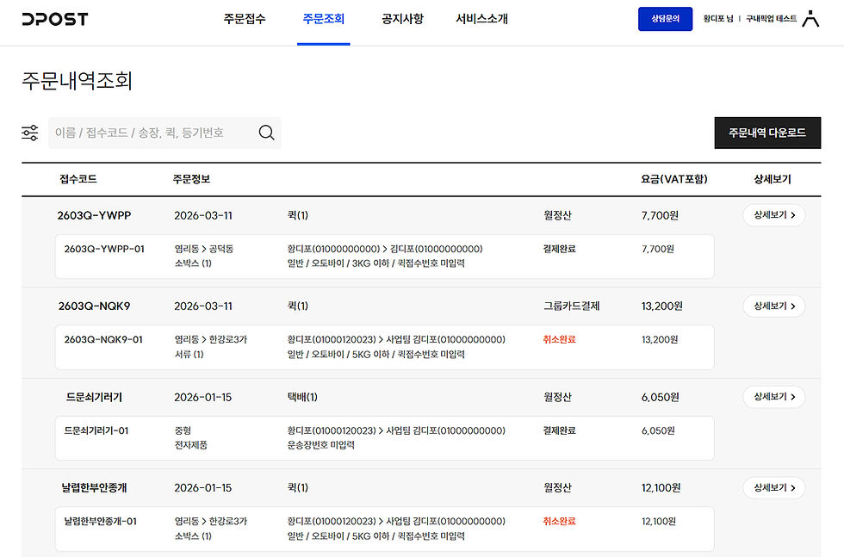Click 구내픽업 테스트 label

point(772,19)
